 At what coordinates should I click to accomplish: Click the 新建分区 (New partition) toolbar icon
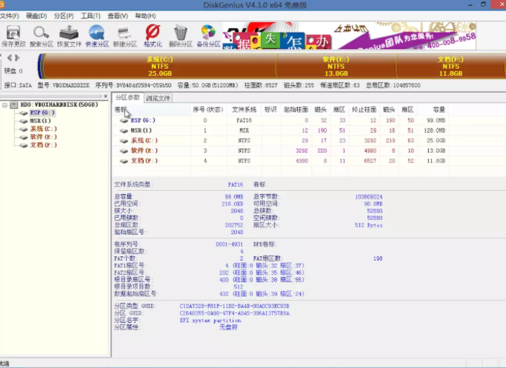[x=125, y=35]
